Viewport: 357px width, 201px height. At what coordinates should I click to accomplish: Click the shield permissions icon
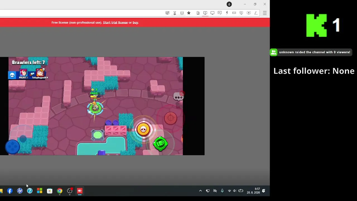pyautogui.click(x=241, y=13)
